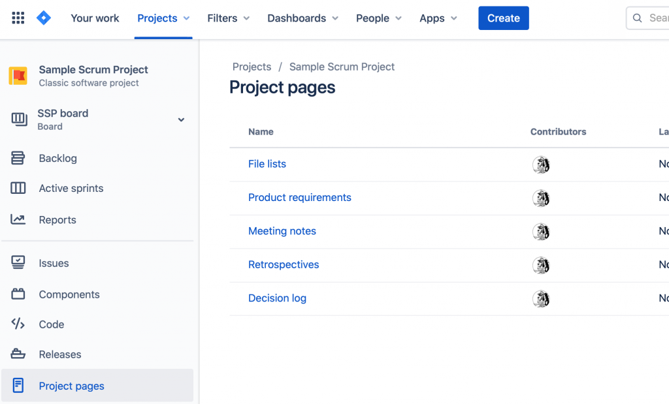Click Sample Scrum Project breadcrumb link
Image resolution: width=669 pixels, height=404 pixels.
pos(342,67)
